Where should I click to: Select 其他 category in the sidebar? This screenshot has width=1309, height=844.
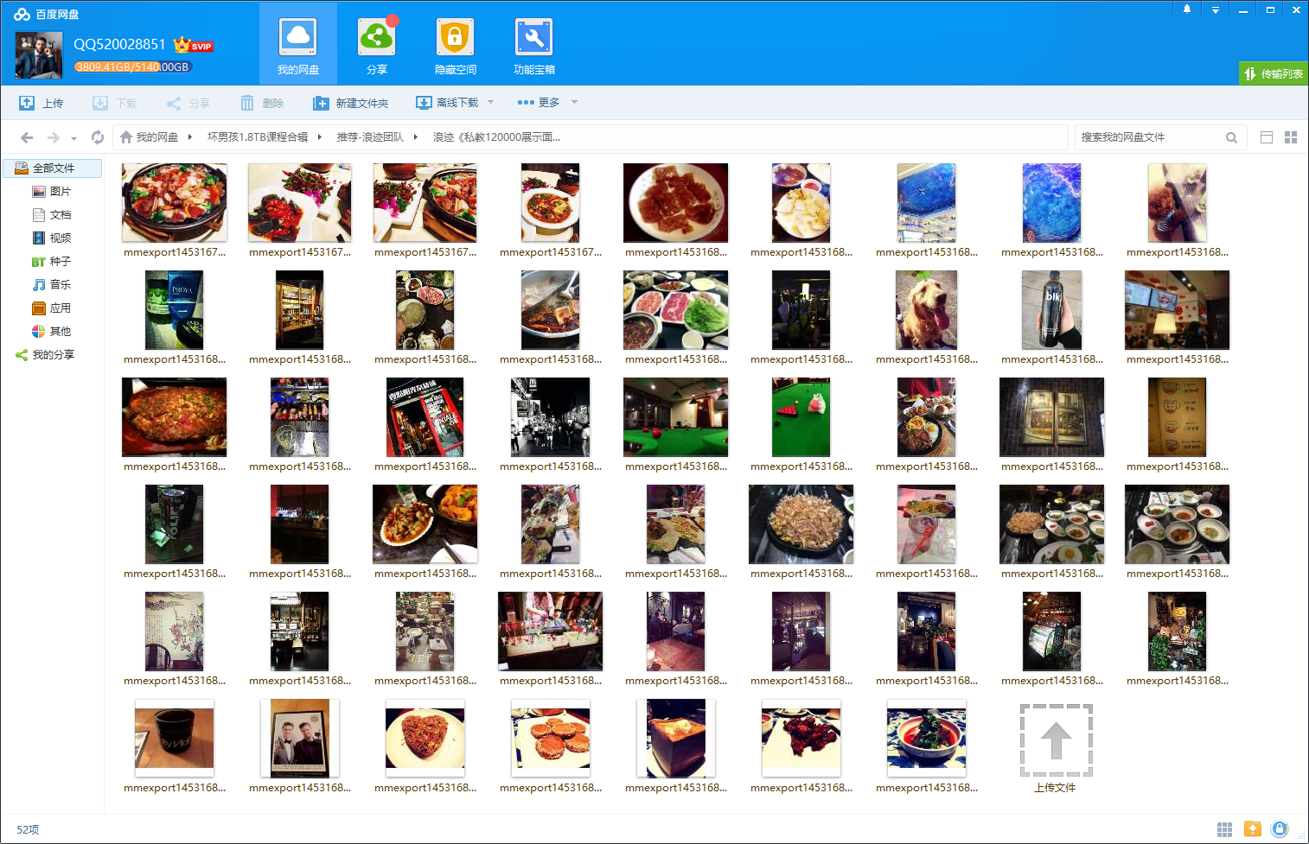[53, 332]
